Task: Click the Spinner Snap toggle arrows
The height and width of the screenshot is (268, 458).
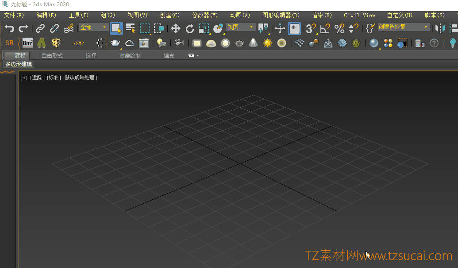Action: coord(354,29)
